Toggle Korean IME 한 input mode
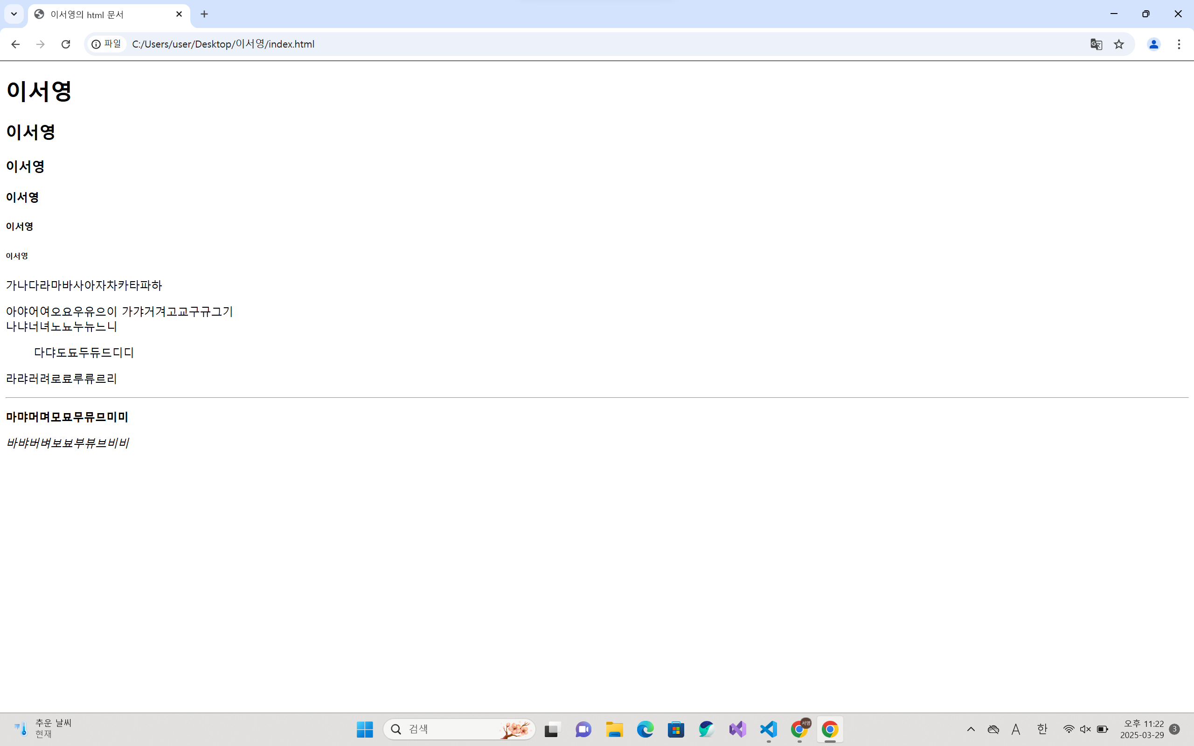The height and width of the screenshot is (746, 1194). tap(1041, 729)
